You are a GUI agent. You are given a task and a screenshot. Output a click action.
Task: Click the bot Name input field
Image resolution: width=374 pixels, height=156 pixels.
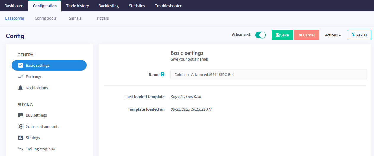pos(269,74)
